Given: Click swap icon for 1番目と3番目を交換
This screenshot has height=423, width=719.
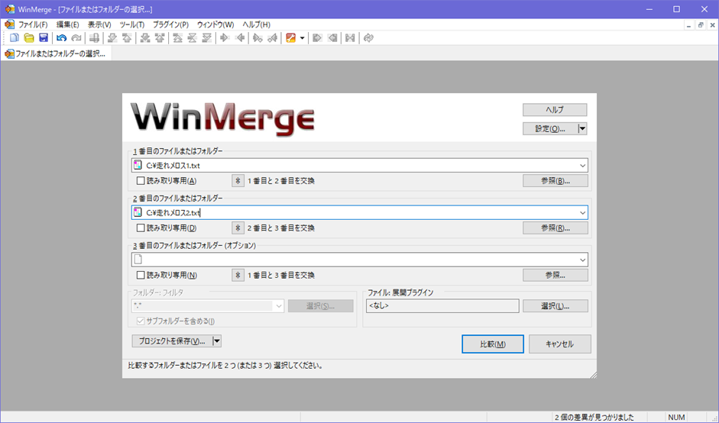Looking at the screenshot, I should tap(238, 275).
